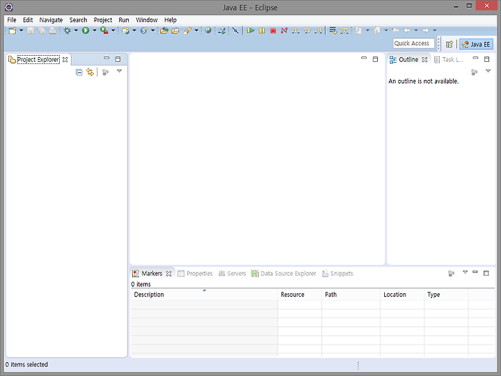Click the Save toolbar icon

pyautogui.click(x=31, y=31)
